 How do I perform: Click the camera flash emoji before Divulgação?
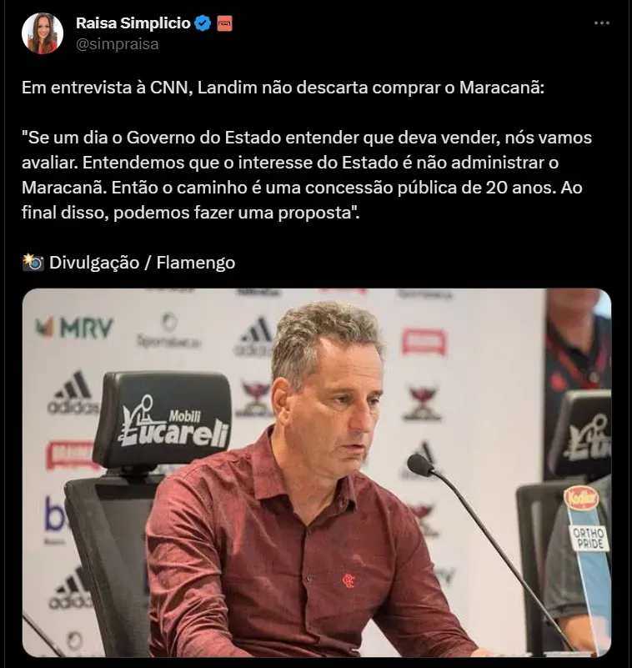tap(33, 262)
